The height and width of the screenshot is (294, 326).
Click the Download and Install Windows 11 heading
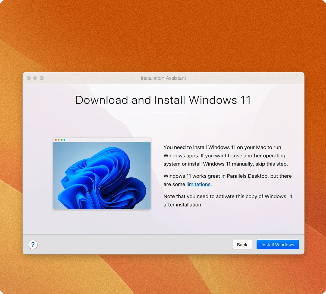pyautogui.click(x=163, y=100)
